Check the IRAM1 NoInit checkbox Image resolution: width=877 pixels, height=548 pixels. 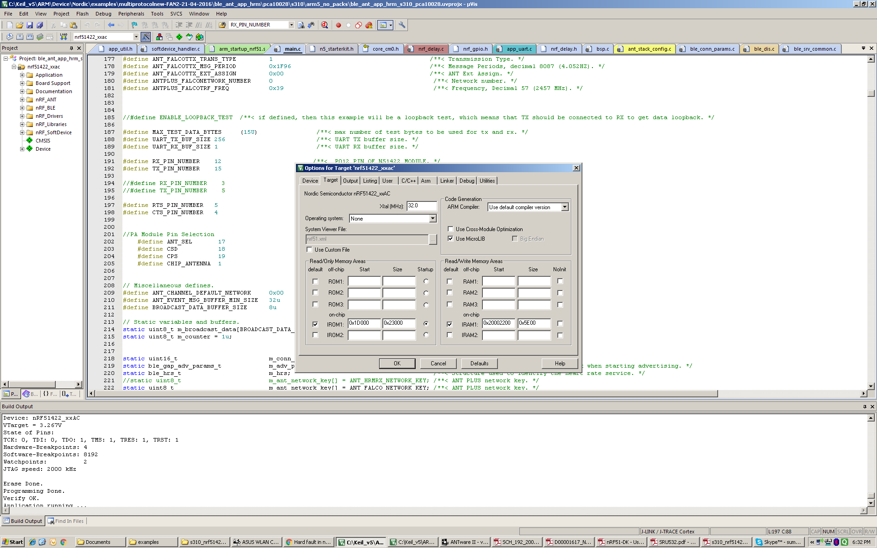click(x=560, y=324)
